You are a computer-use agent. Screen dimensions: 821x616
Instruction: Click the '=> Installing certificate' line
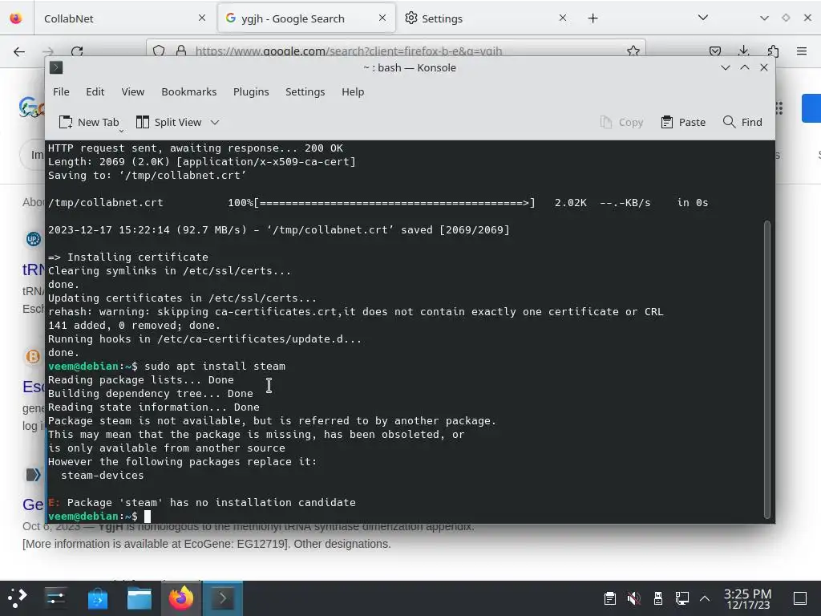click(127, 257)
